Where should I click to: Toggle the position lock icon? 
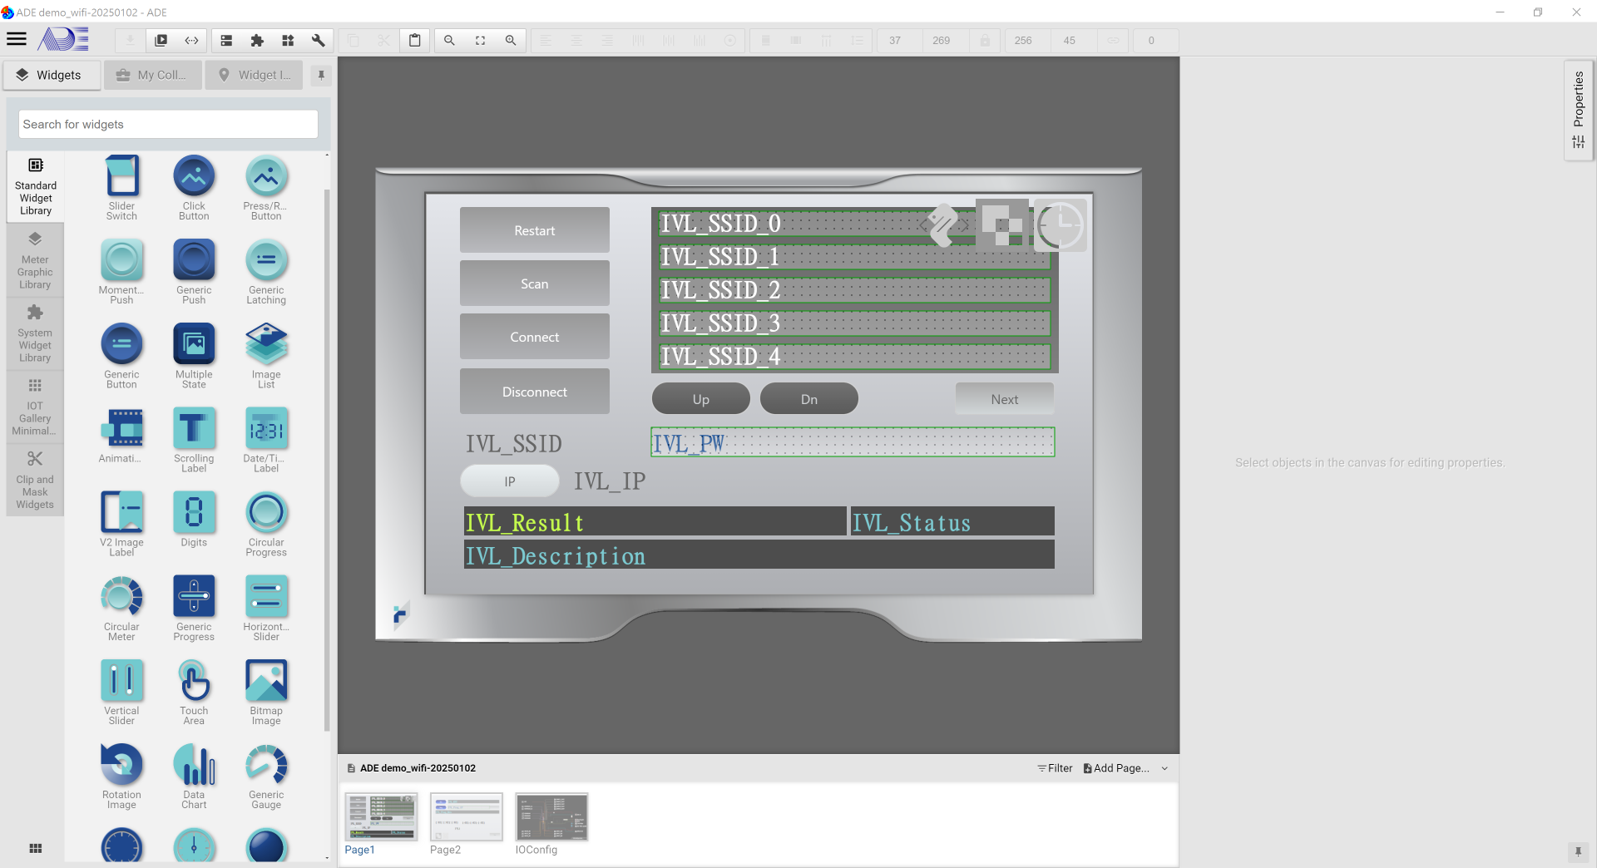coord(985,40)
